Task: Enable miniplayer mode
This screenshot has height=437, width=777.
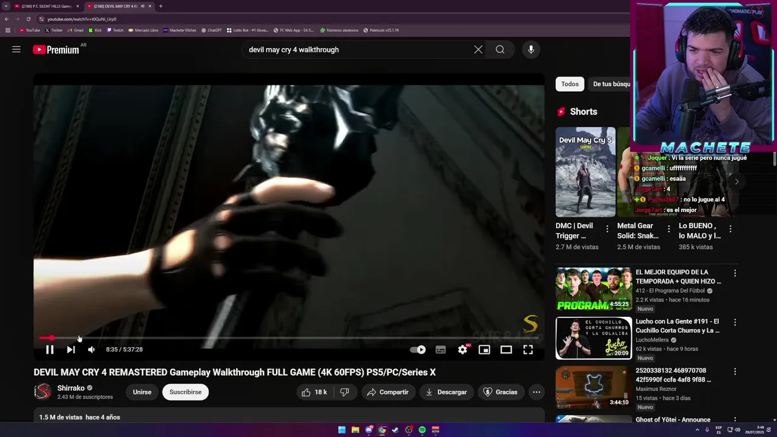Action: 484,350
